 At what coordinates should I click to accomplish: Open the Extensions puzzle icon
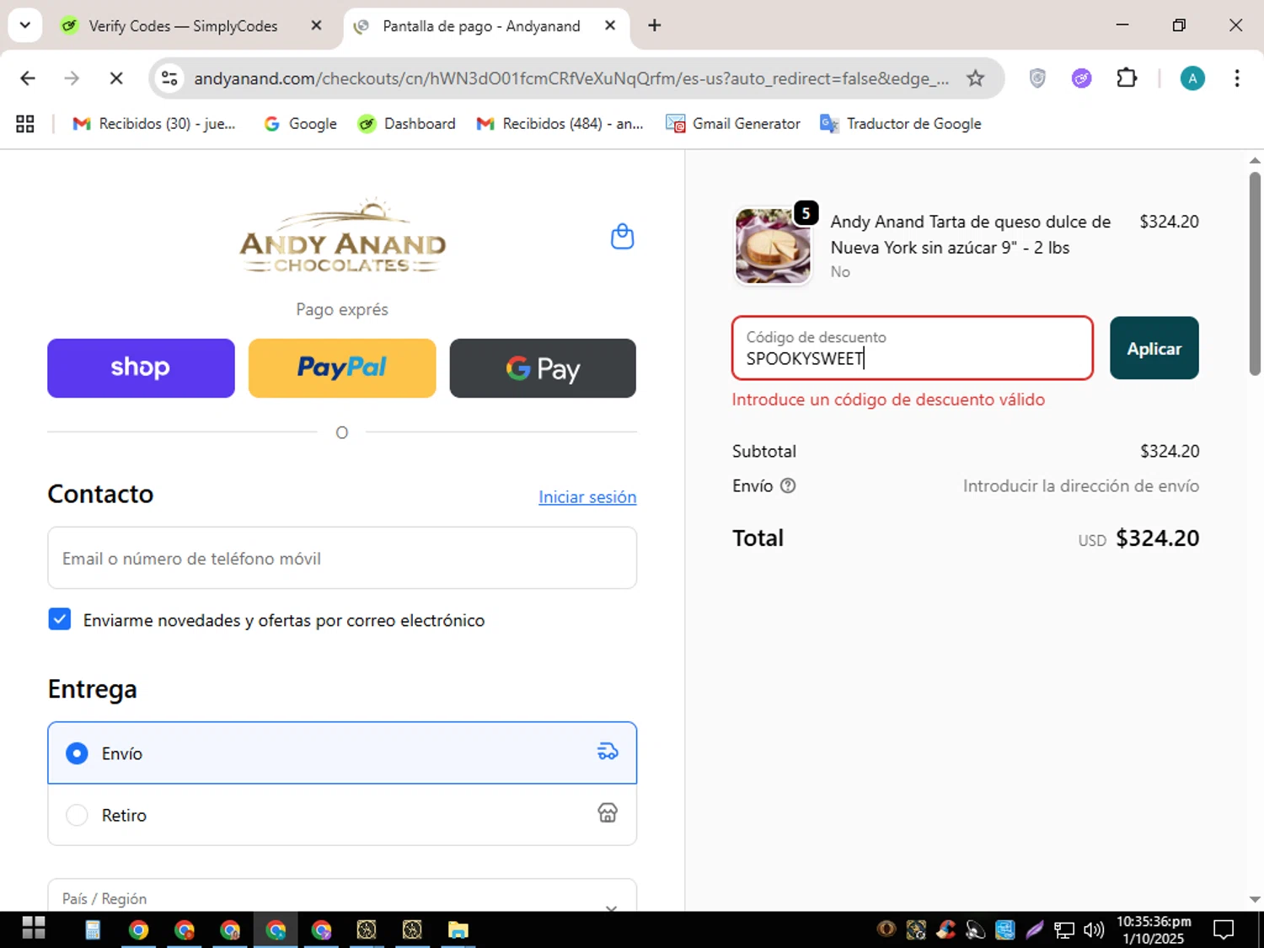[1127, 78]
